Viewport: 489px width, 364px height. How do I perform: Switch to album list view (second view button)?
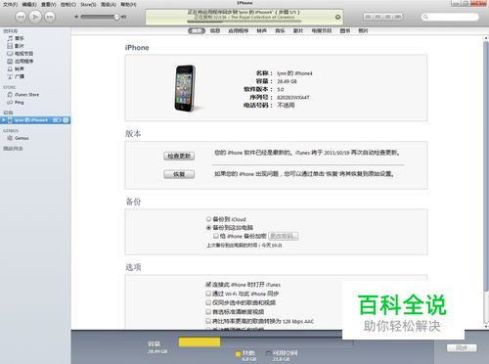point(378,17)
